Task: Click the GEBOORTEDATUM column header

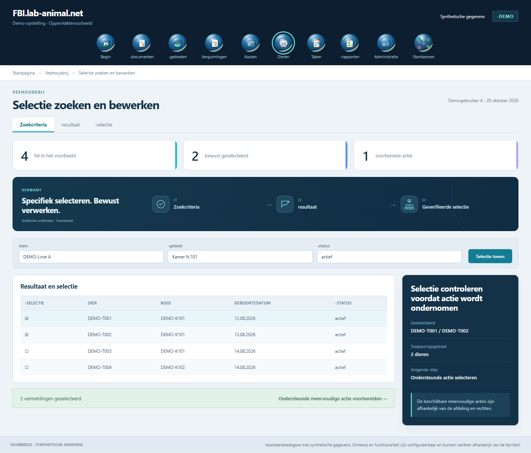Action: (x=252, y=303)
